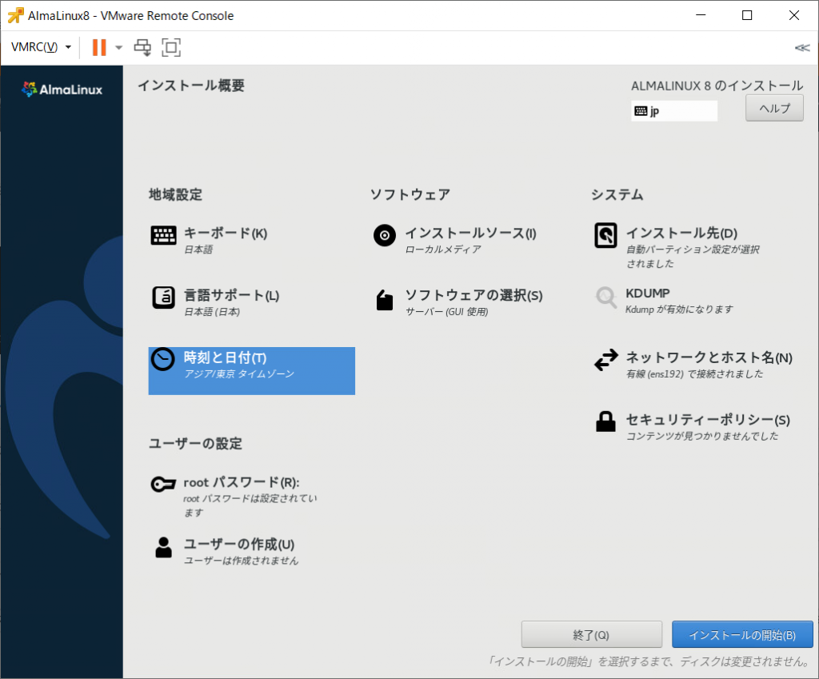Screen dimensions: 819x679
Task: Click ユーザーは作成されません text
Action: [x=241, y=561]
